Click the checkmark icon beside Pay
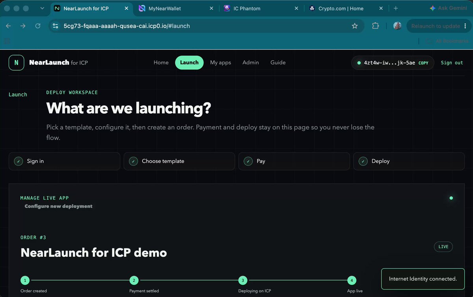 [248, 161]
